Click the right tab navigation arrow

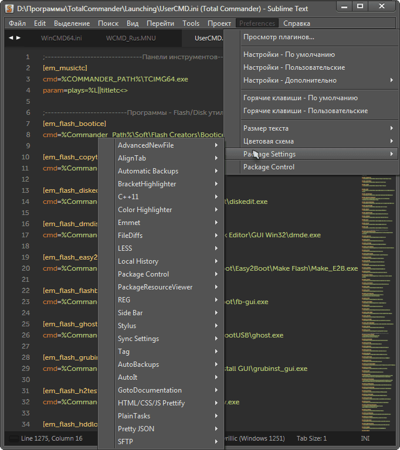18,37
